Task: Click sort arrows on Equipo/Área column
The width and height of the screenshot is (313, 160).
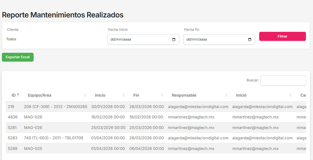Action: (85, 95)
